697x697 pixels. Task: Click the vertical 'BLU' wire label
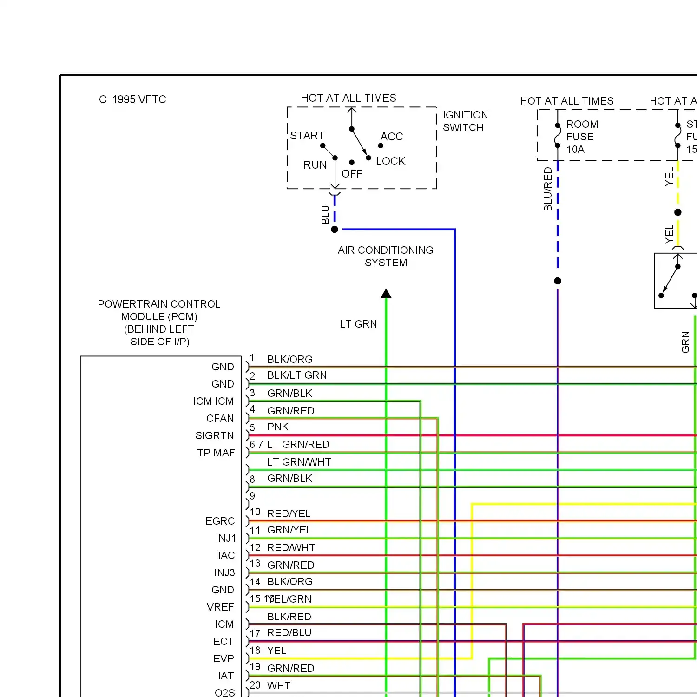pos(325,215)
